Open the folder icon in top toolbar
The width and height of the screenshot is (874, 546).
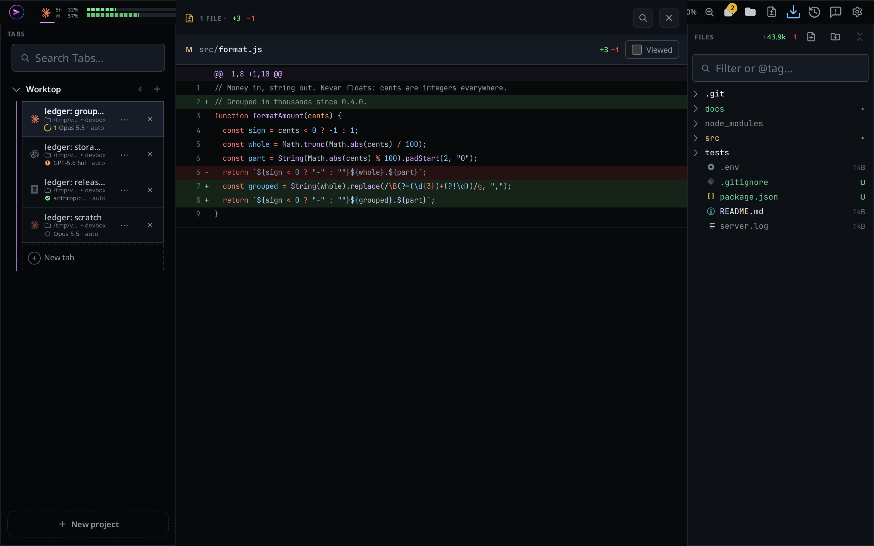tap(750, 12)
